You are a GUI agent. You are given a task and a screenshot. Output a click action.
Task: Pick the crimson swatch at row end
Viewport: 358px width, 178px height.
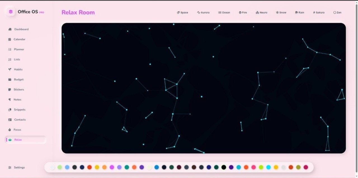306,167
